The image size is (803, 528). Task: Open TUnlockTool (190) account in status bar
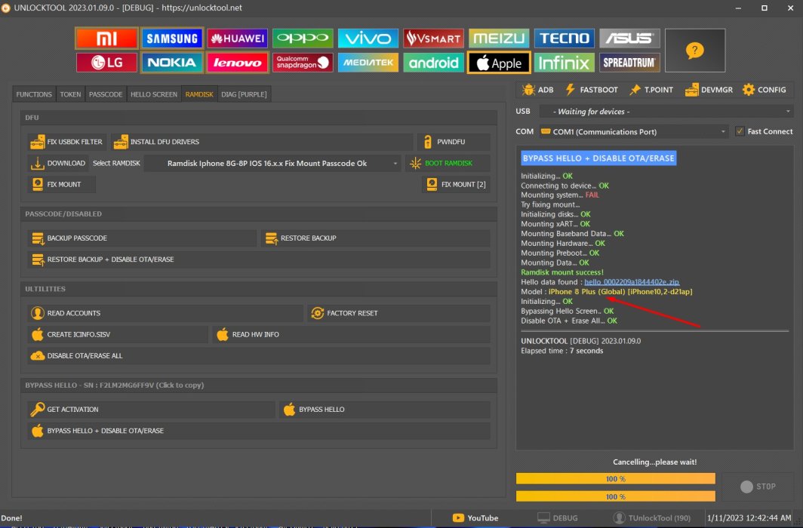tap(652, 518)
